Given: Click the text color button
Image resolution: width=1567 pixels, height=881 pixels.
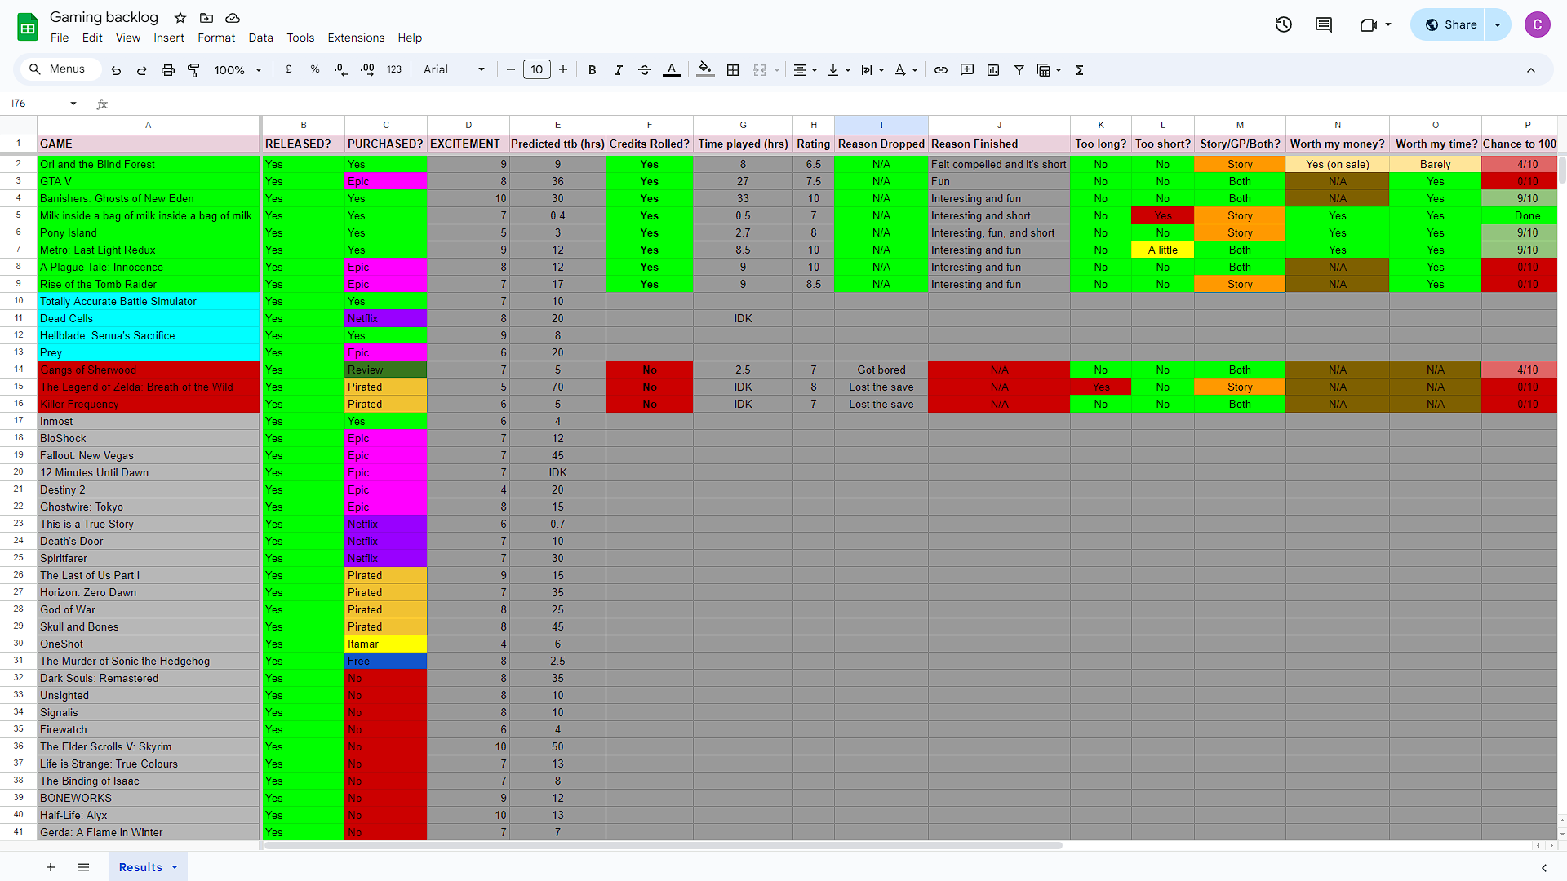Looking at the screenshot, I should (x=672, y=70).
